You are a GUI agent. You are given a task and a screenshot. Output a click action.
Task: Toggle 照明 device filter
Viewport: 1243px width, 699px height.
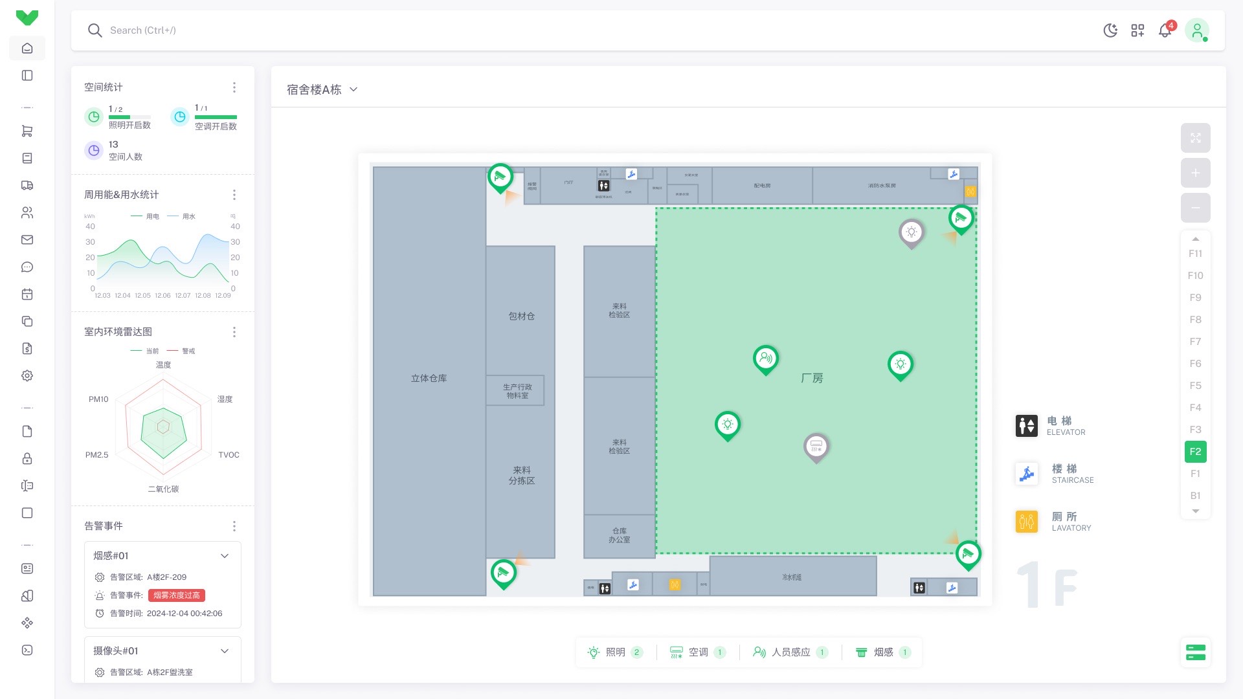pos(614,652)
